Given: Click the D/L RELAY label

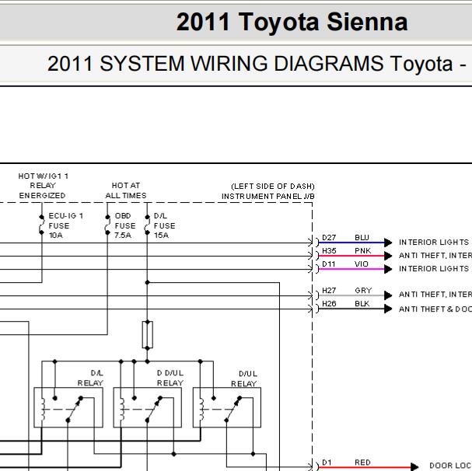Looking at the screenshot, I should pyautogui.click(x=90, y=378).
